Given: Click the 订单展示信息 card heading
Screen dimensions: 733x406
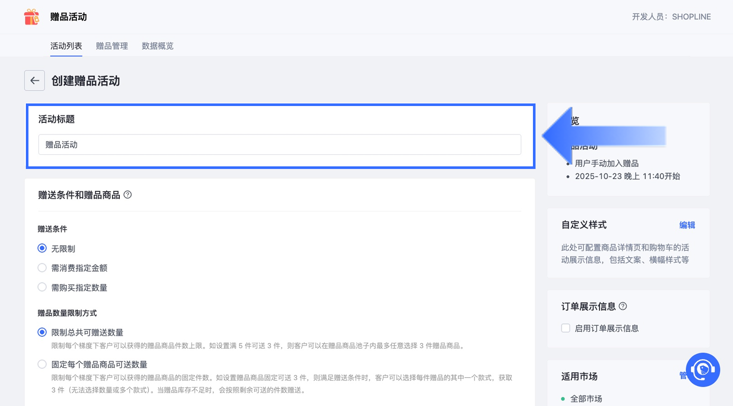Looking at the screenshot, I should pyautogui.click(x=588, y=306).
